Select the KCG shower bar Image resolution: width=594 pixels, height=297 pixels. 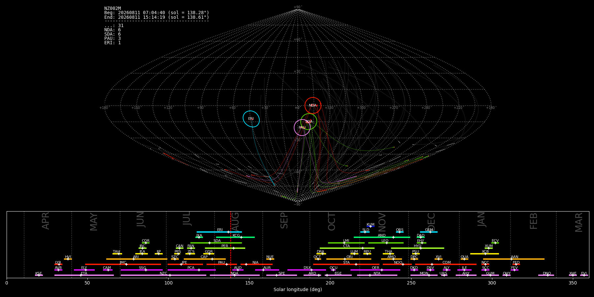pos(235,237)
